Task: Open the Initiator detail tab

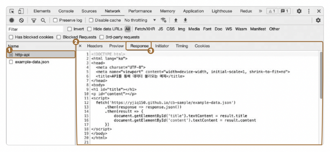Action: 162,46
